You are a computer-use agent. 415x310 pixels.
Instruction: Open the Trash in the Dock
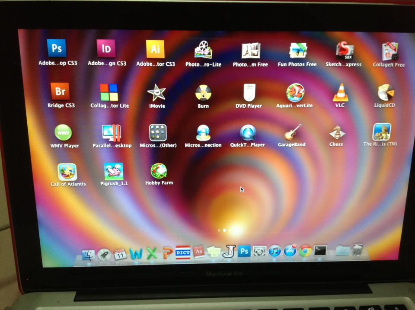358,250
